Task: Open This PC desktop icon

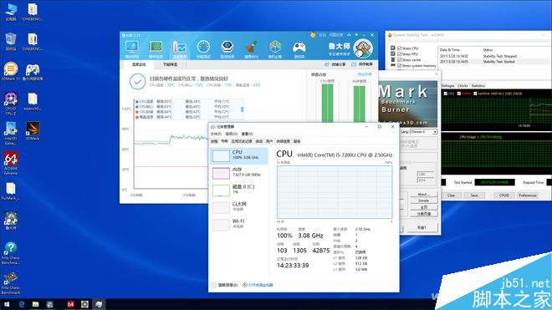Action: click(x=11, y=12)
